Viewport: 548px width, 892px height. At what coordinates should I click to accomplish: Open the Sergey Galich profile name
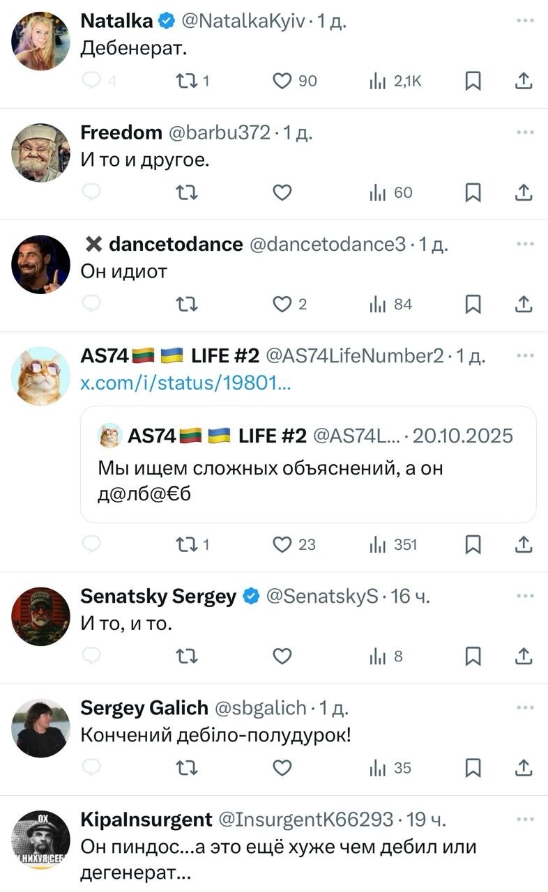144,708
